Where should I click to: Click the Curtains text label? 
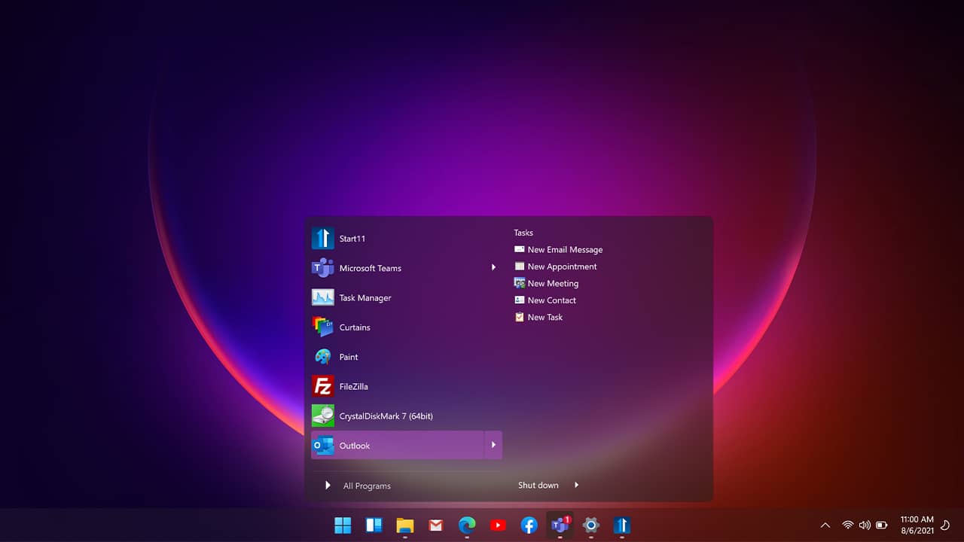click(x=355, y=327)
